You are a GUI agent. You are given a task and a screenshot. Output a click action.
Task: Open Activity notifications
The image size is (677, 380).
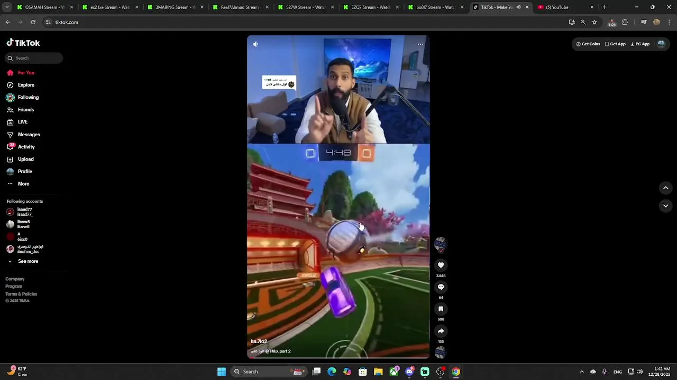(21, 147)
